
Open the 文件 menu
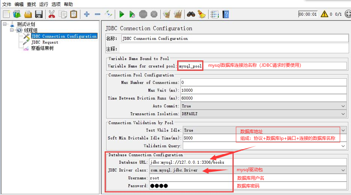[x=7, y=4]
